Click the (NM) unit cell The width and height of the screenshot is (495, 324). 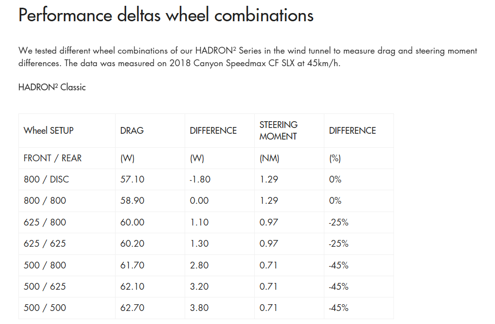tap(269, 158)
